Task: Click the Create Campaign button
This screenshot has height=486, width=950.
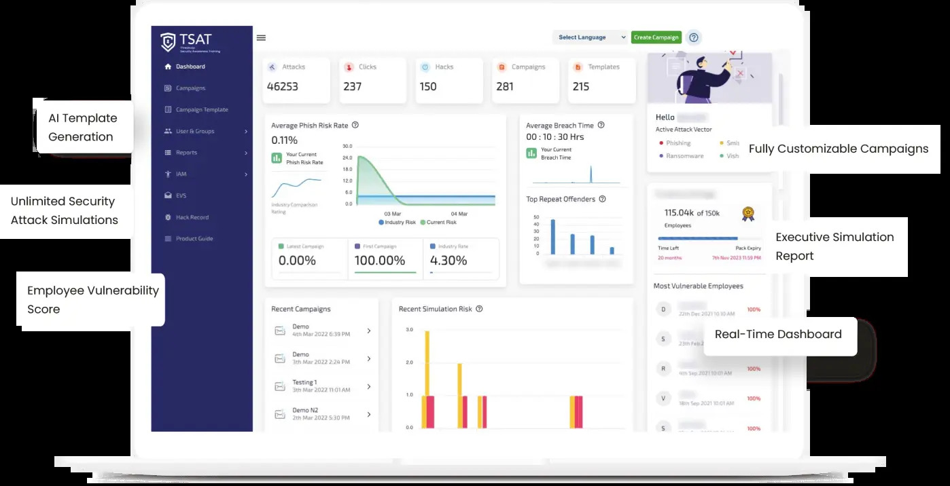Action: 656,37
